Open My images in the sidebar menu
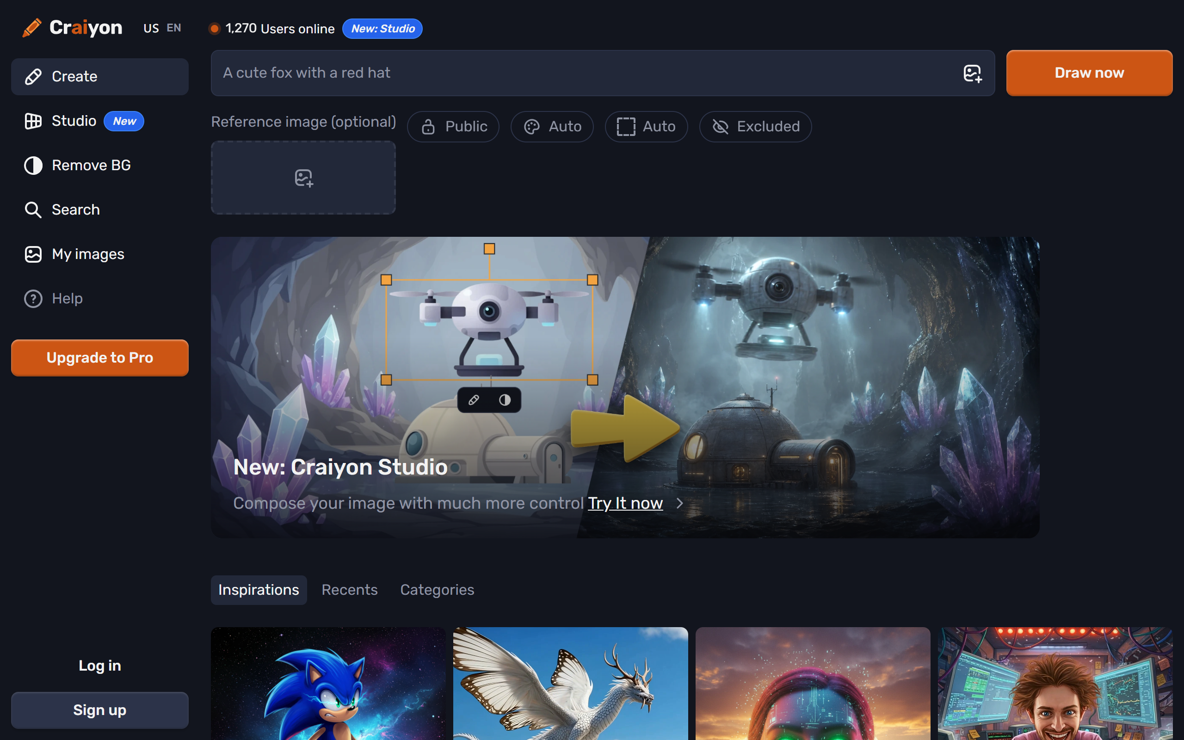This screenshot has width=1184, height=740. pyautogui.click(x=100, y=254)
